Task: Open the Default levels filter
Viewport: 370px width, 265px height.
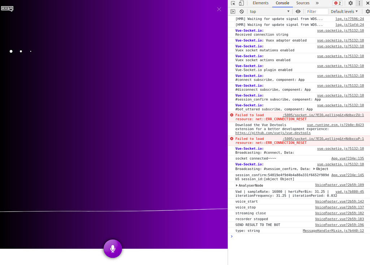Action: (344, 11)
